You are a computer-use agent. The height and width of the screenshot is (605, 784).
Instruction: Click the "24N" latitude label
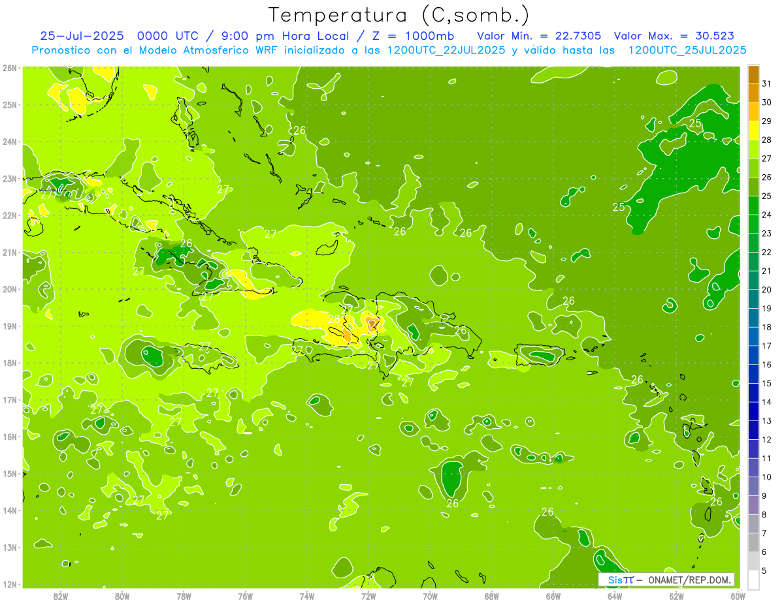[x=10, y=142]
